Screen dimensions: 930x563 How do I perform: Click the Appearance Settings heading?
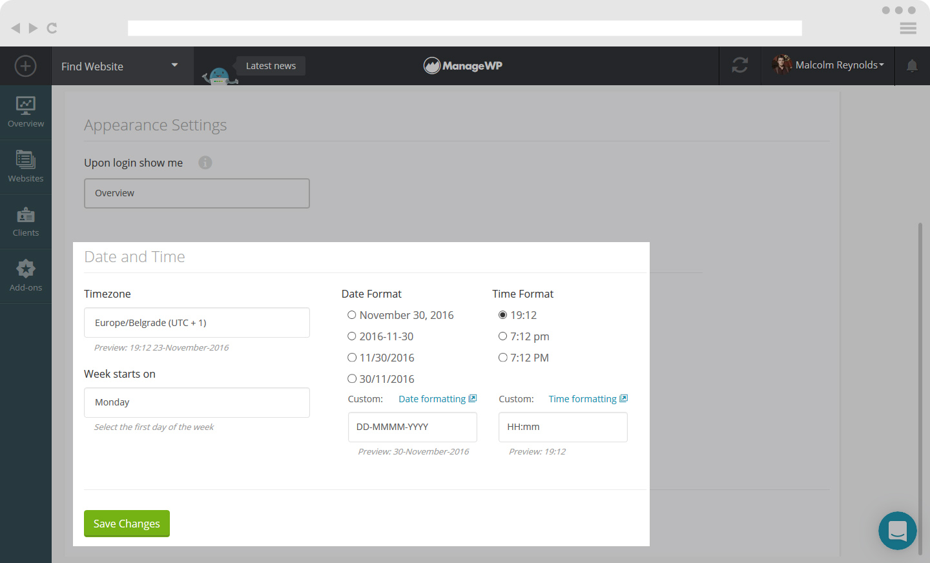point(156,125)
